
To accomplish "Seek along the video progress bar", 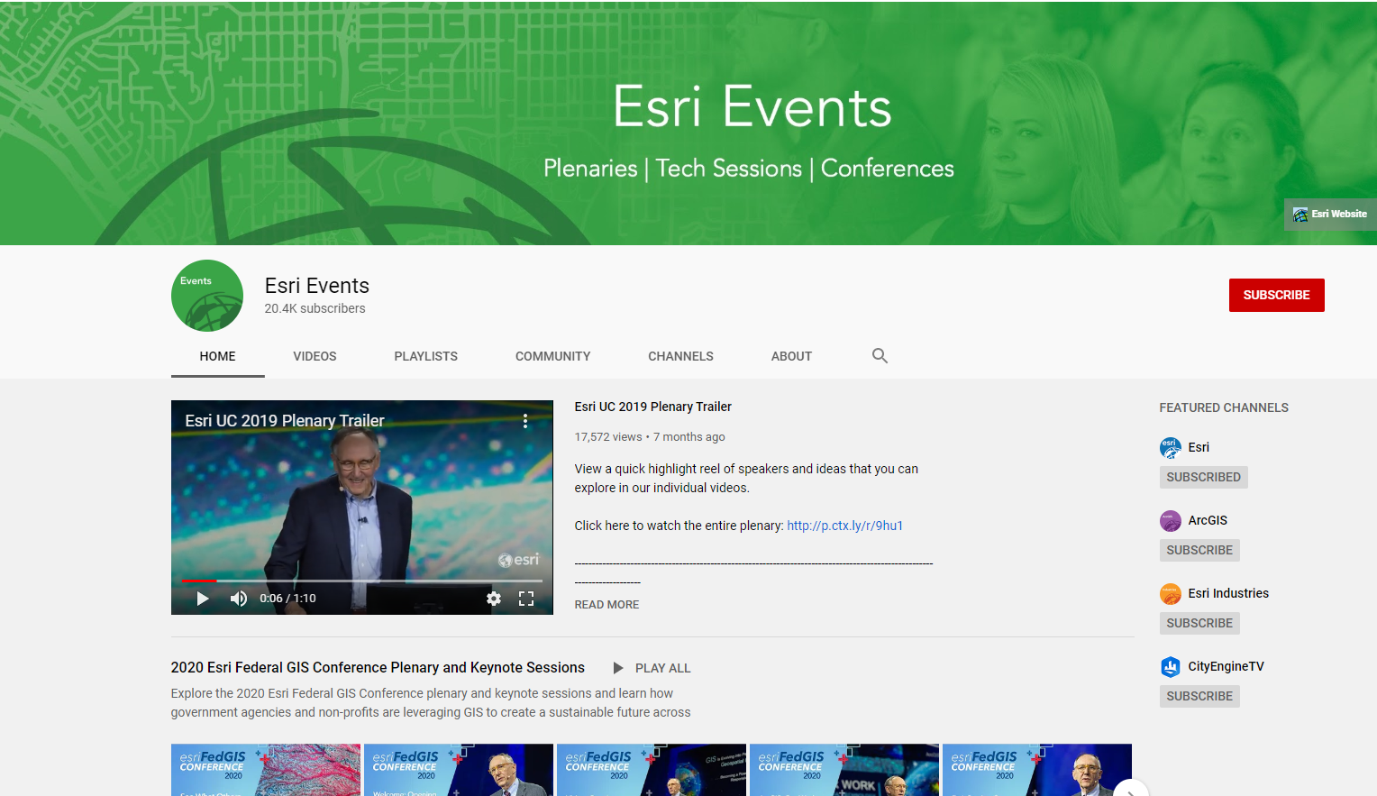I will click(x=362, y=581).
